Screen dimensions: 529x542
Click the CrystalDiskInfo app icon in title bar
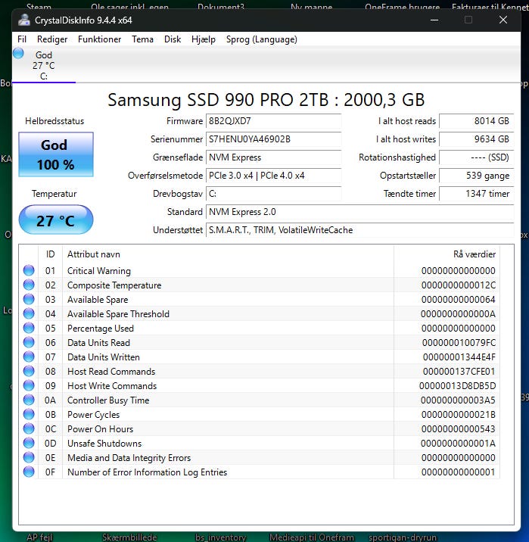tap(24, 20)
